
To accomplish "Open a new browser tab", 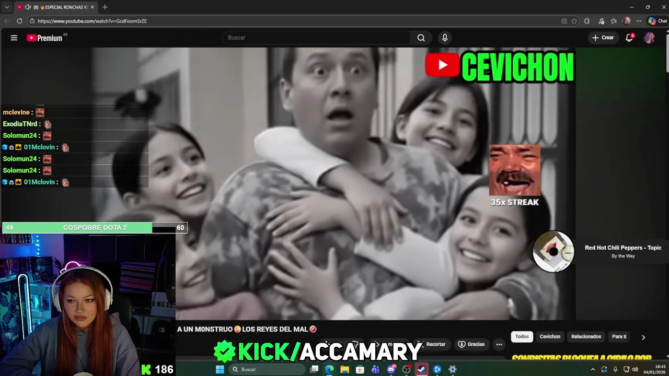I will click(x=105, y=7).
